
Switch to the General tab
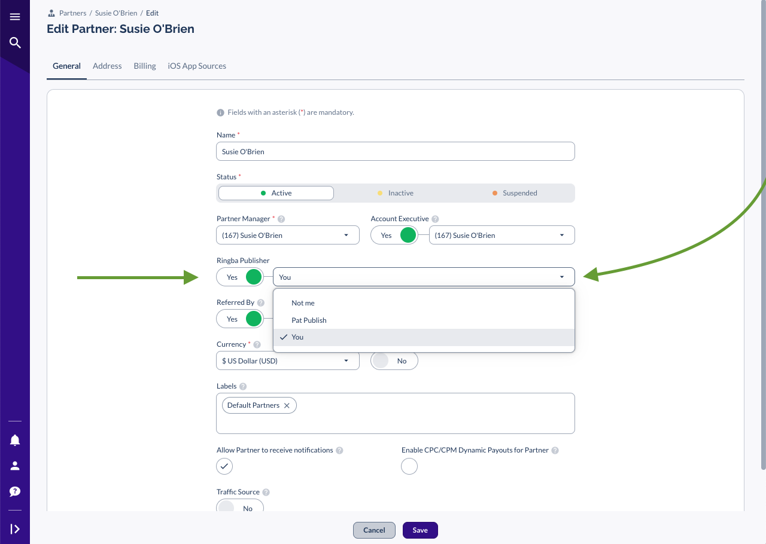(66, 66)
